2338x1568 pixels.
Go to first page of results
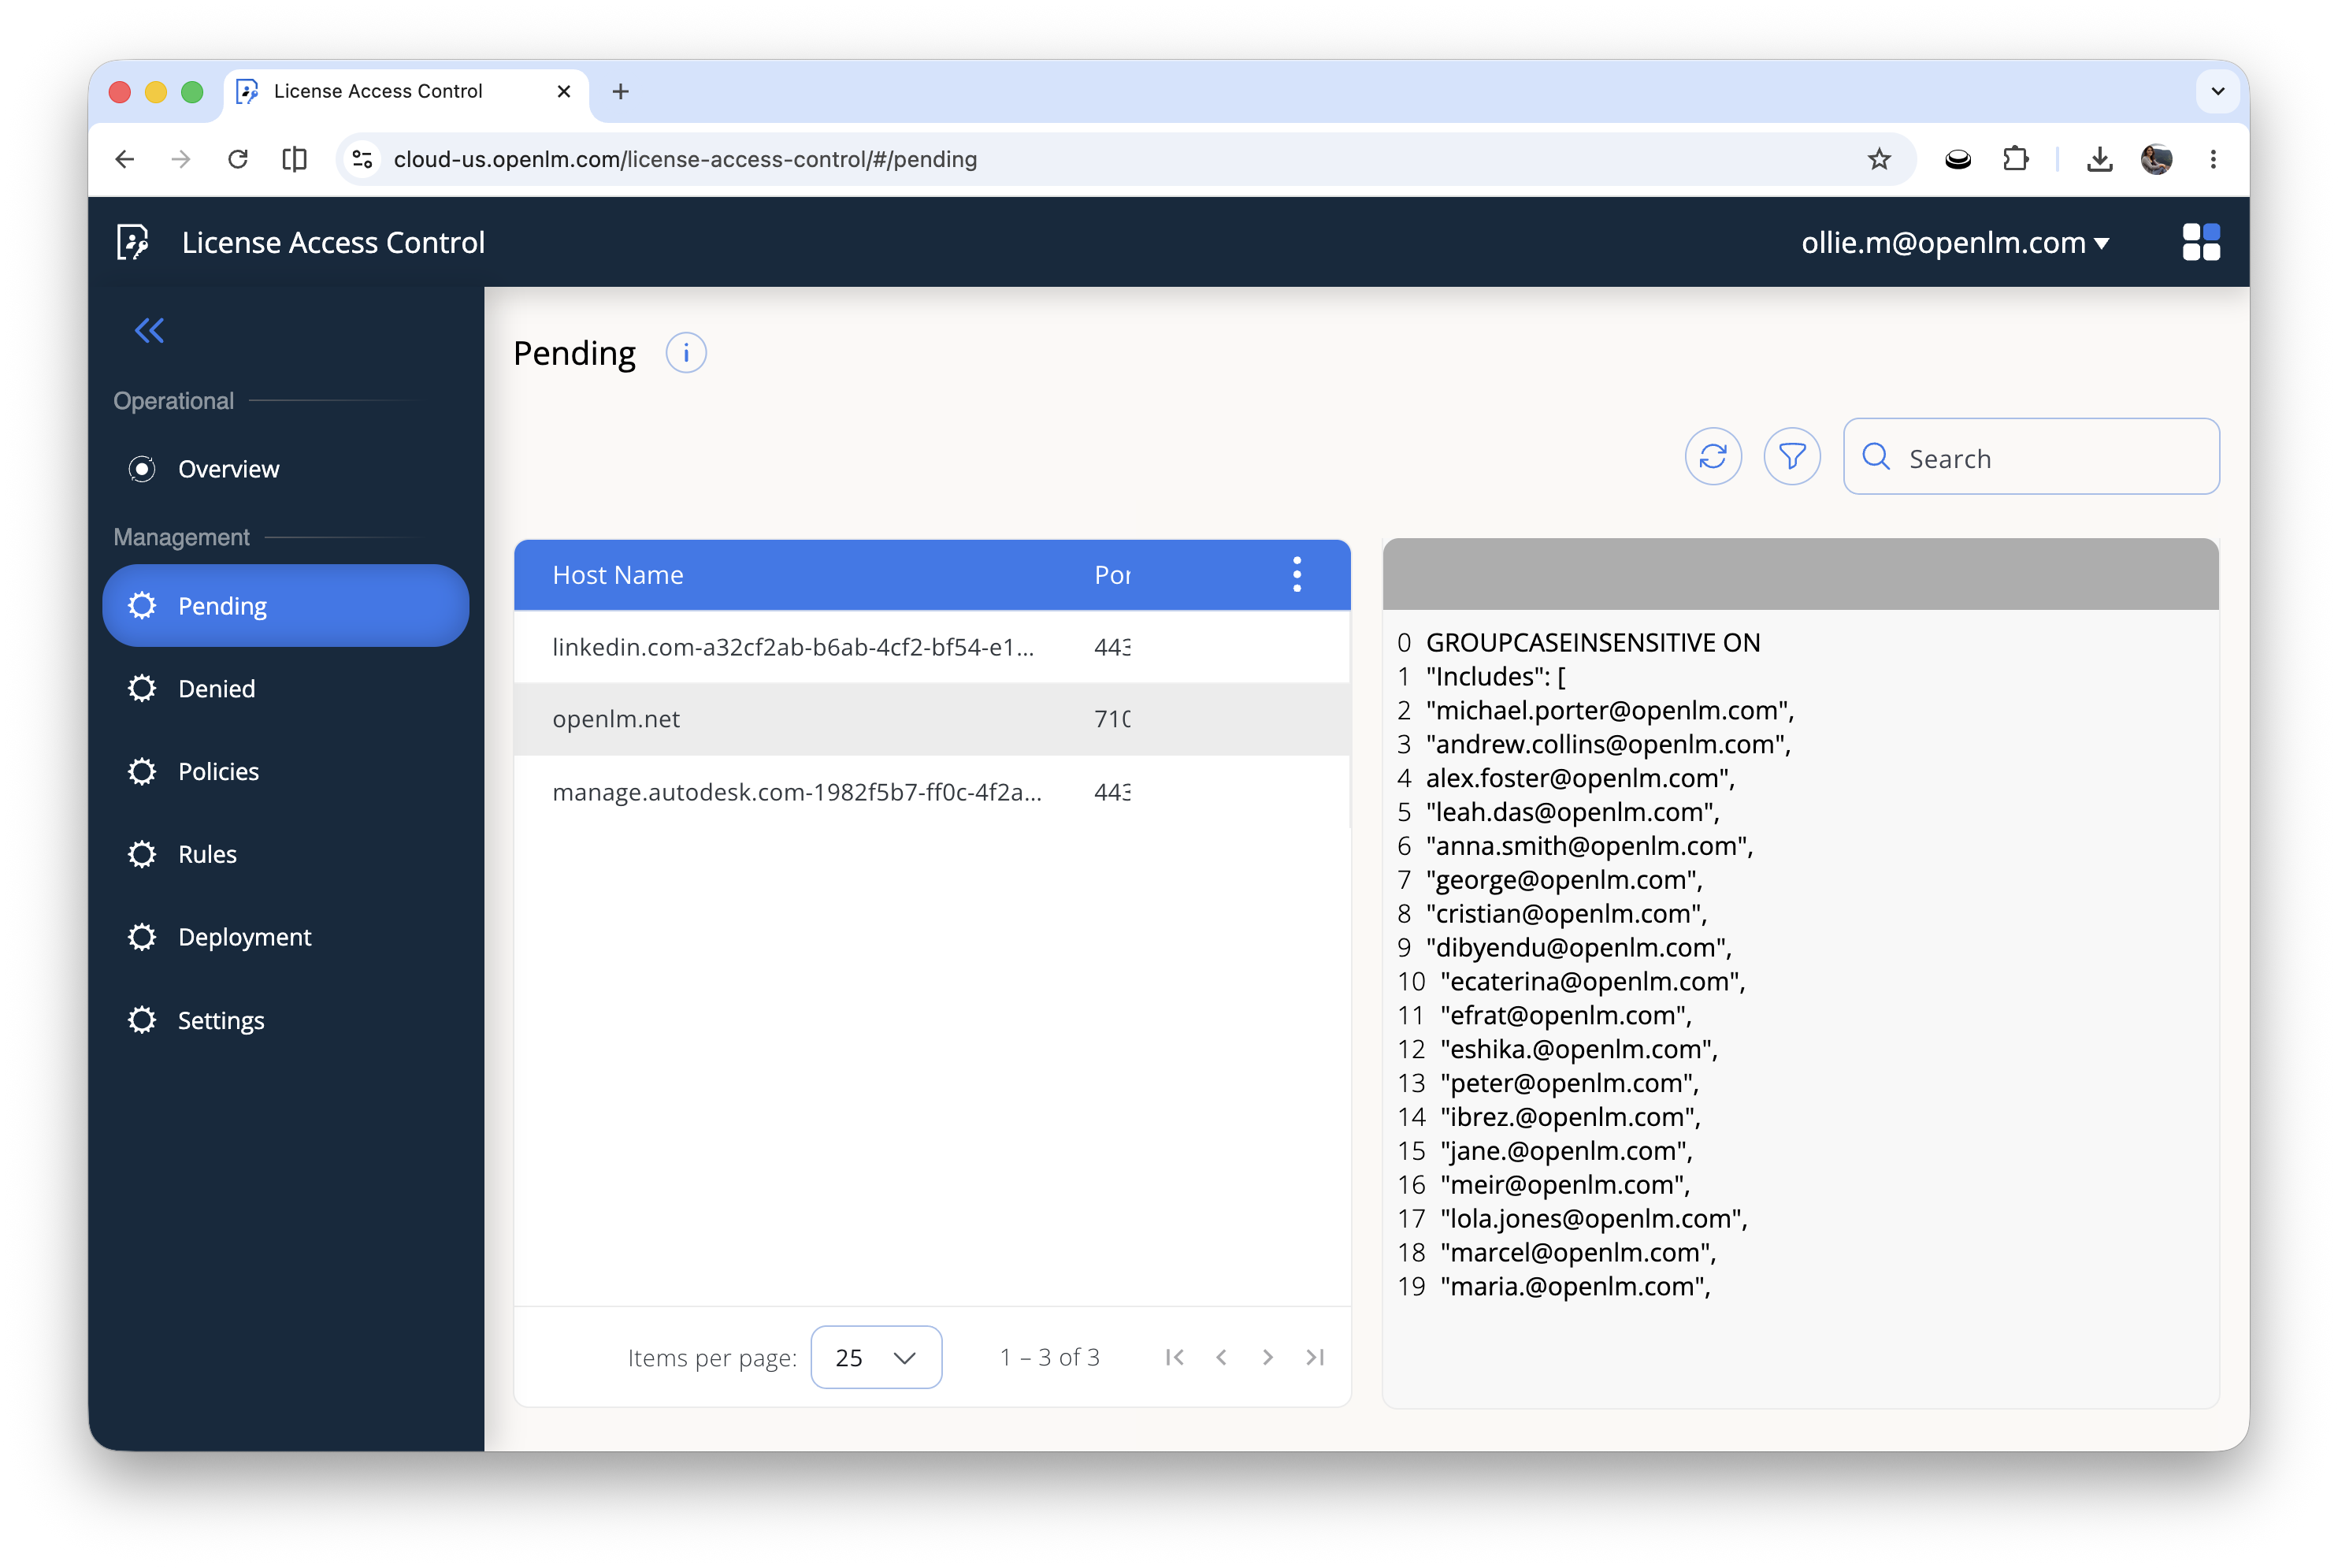pos(1175,1357)
